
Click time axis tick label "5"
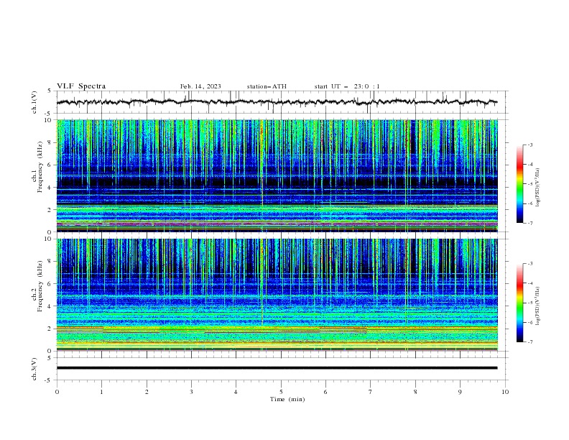(281, 392)
